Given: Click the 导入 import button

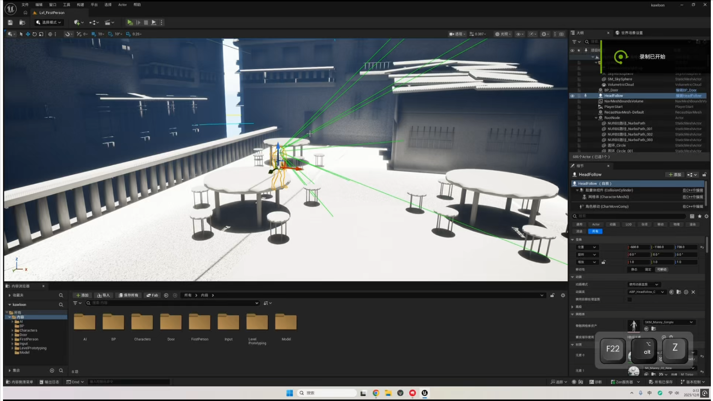Looking at the screenshot, I should click(x=104, y=295).
